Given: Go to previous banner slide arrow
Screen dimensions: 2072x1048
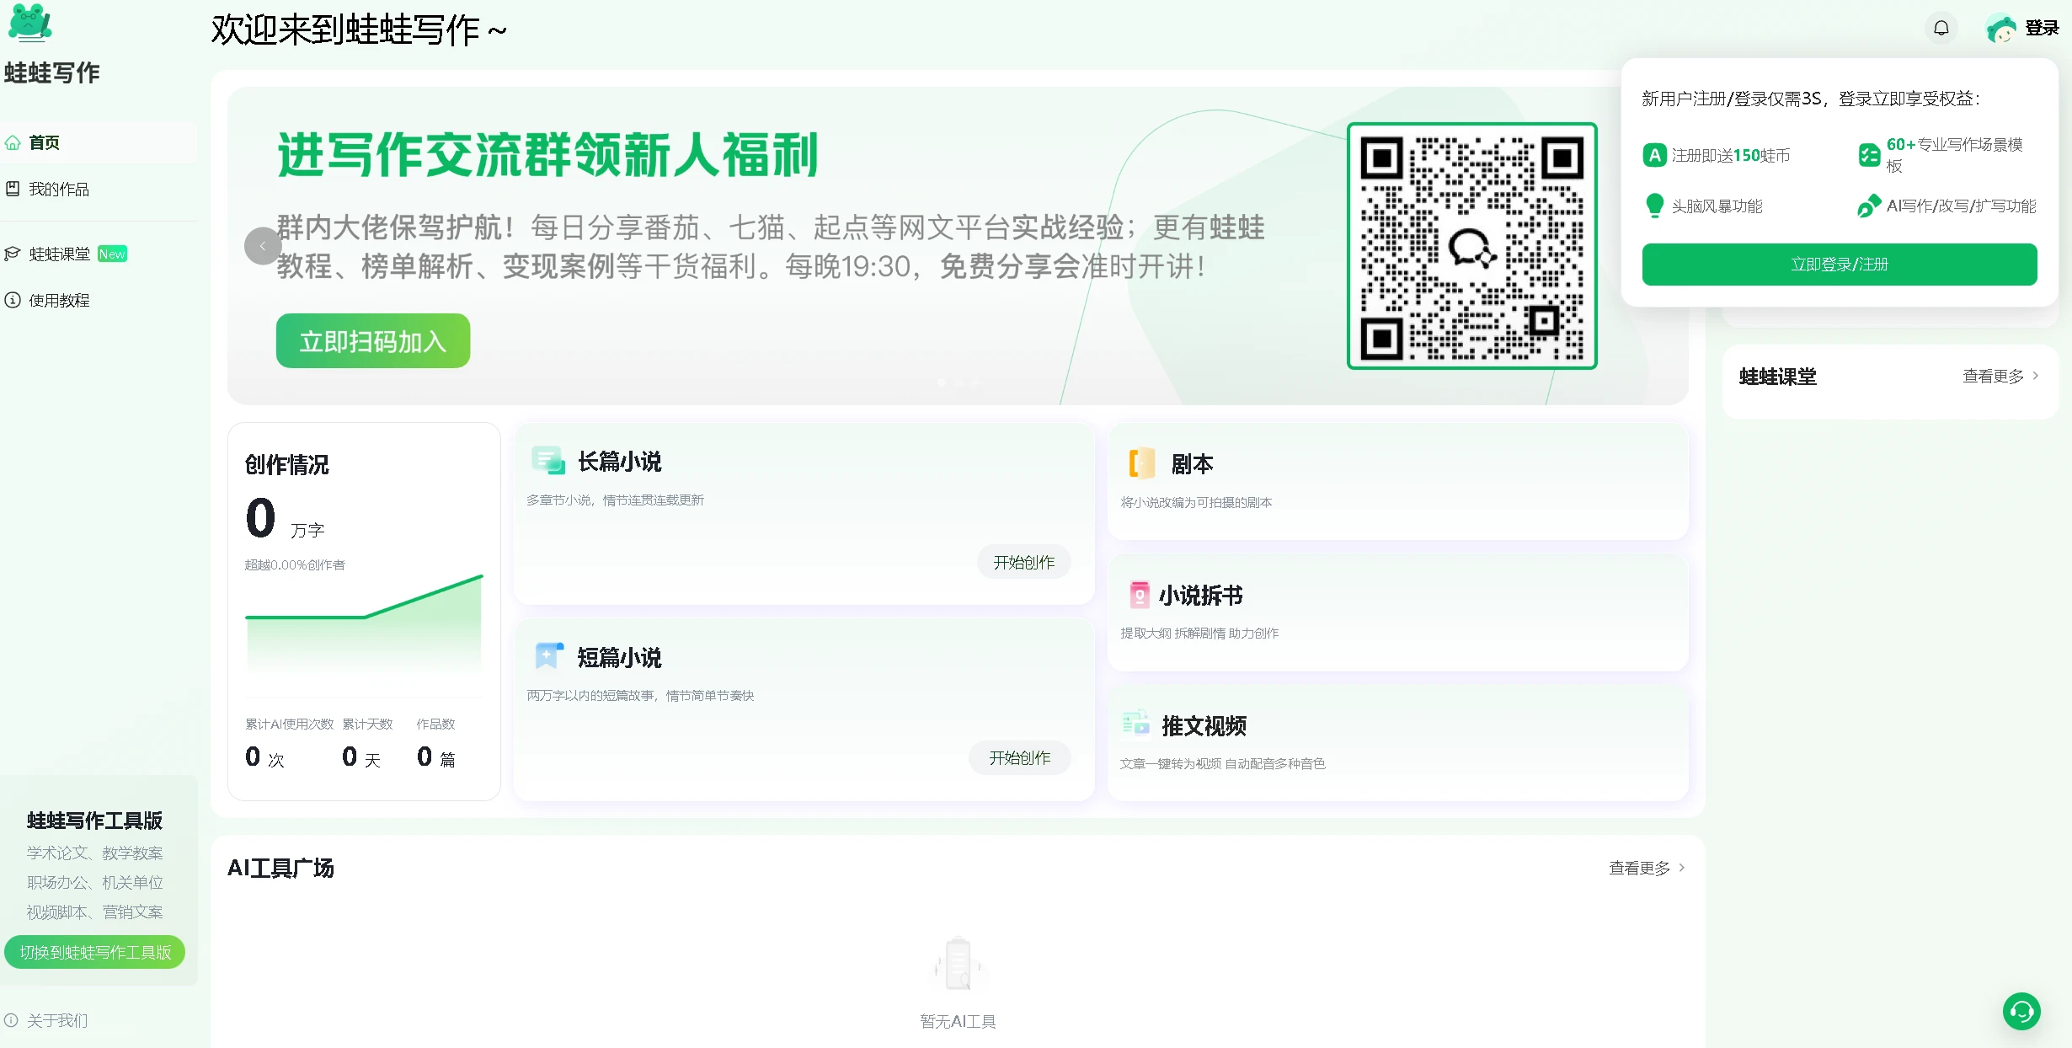Looking at the screenshot, I should [262, 246].
